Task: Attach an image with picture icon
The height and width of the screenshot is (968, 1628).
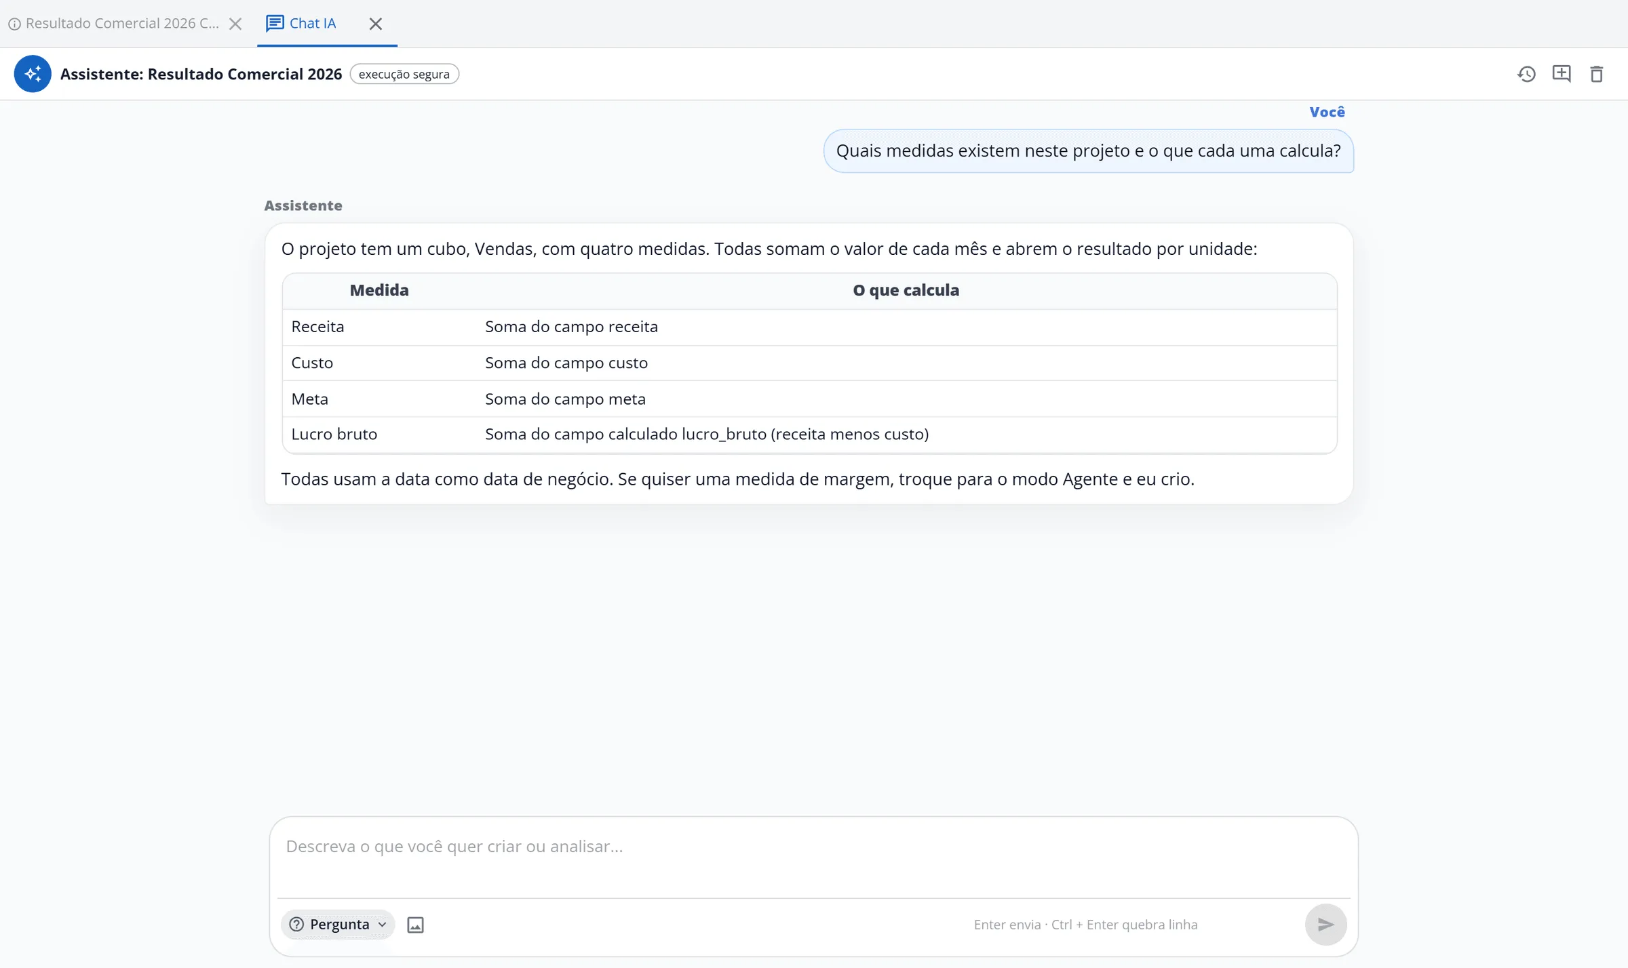Action: pos(415,925)
